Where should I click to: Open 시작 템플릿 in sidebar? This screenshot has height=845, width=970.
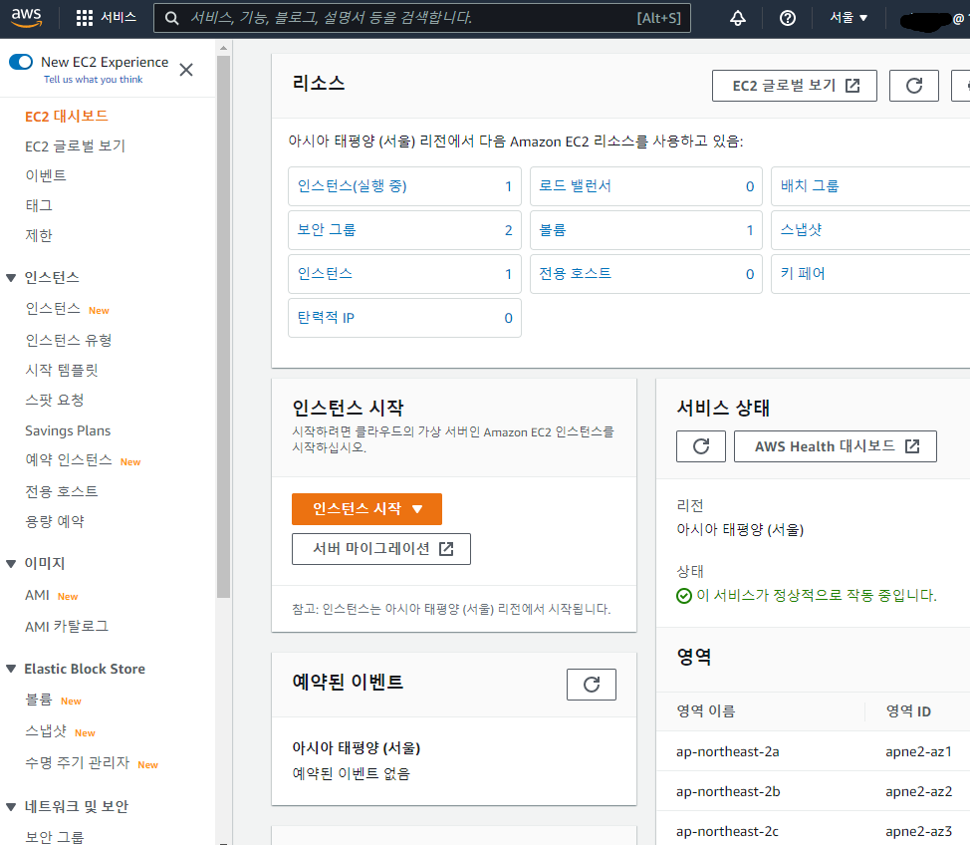[x=61, y=371]
